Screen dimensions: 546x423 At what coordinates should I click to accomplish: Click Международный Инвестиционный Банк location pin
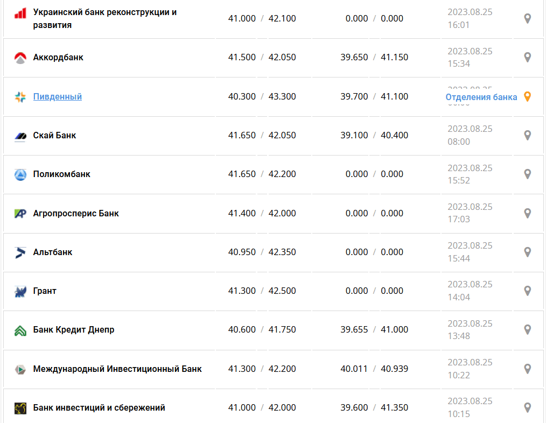click(528, 369)
